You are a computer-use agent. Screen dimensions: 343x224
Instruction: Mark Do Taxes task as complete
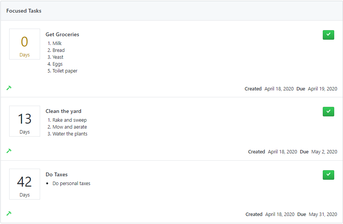(x=328, y=175)
